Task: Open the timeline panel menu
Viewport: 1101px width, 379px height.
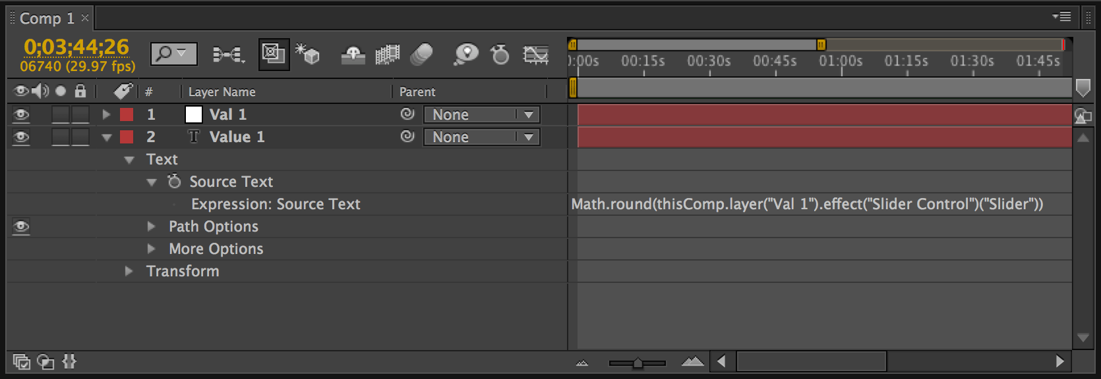Action: click(1061, 16)
